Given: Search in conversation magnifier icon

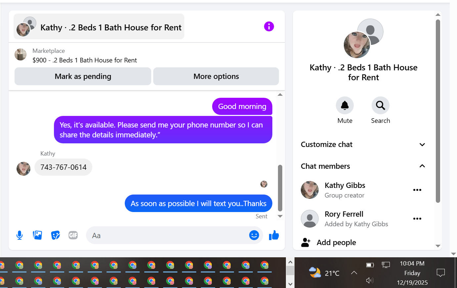Looking at the screenshot, I should [x=380, y=105].
